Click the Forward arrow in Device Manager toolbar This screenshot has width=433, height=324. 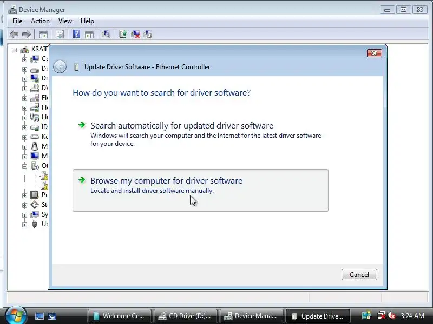(x=27, y=35)
